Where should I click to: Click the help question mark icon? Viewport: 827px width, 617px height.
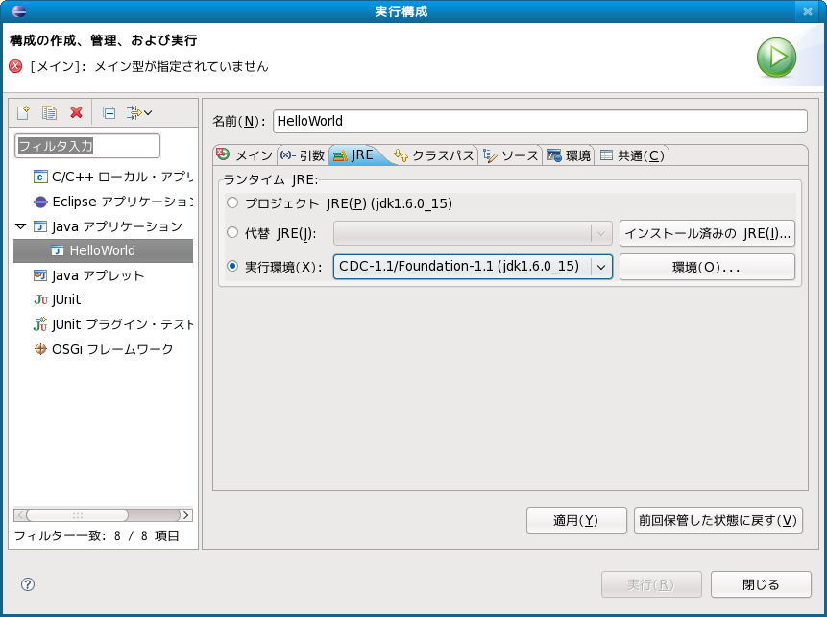point(28,583)
